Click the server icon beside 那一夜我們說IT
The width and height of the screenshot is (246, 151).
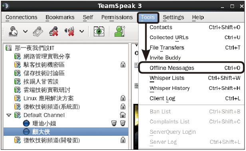click(9, 48)
